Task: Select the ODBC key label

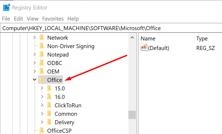Action: point(55,63)
